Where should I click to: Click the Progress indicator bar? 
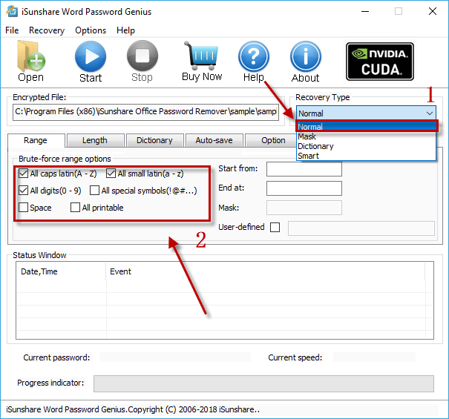(263, 383)
